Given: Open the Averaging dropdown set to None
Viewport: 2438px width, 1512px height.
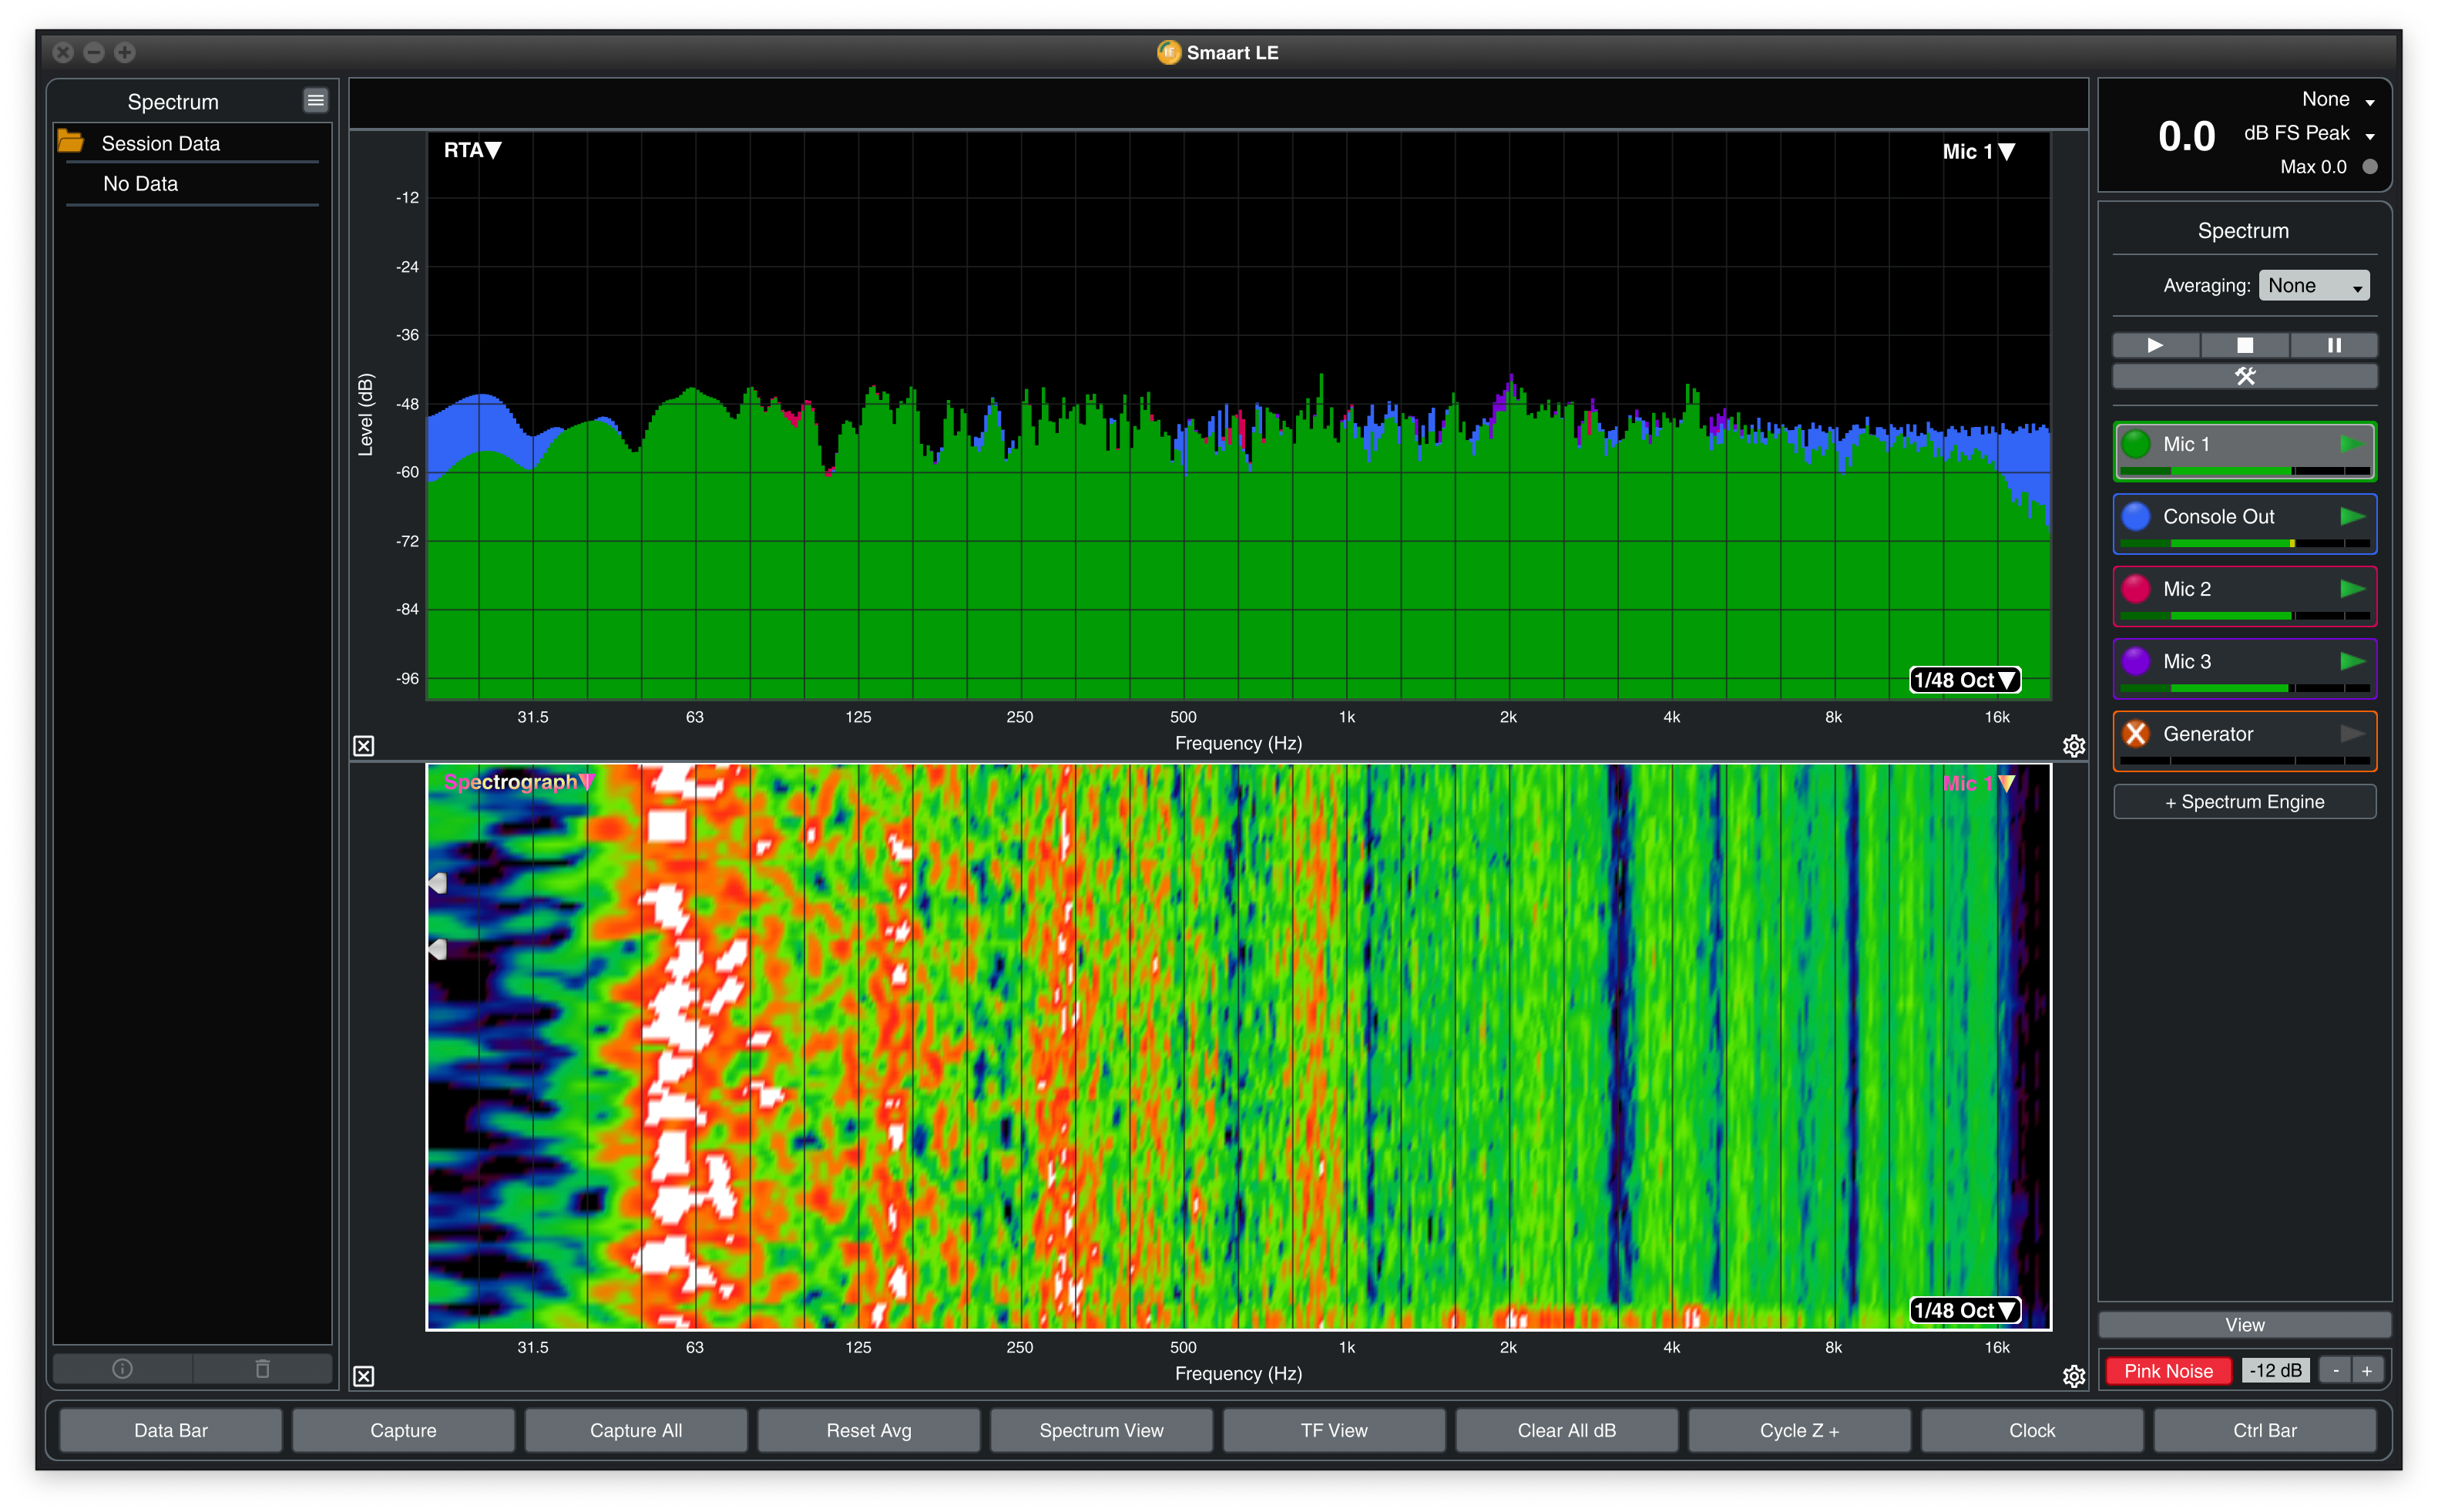Looking at the screenshot, I should [2313, 286].
